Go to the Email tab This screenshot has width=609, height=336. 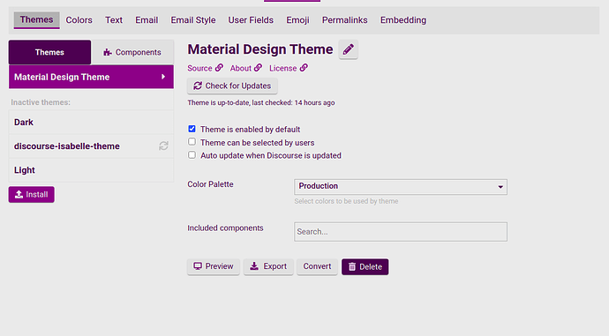147,19
